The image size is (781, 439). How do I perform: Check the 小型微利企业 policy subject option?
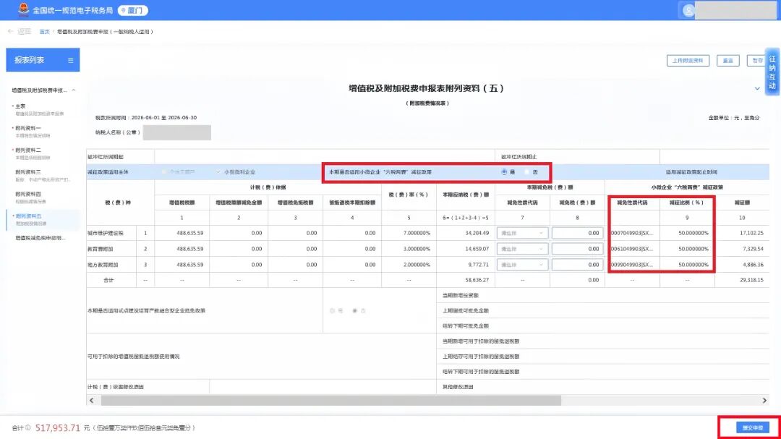click(x=218, y=172)
